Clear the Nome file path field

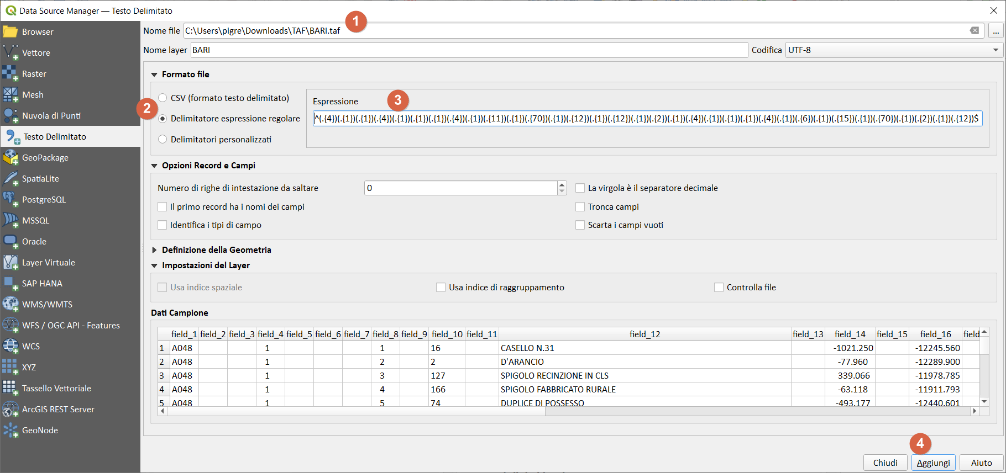pyautogui.click(x=974, y=31)
